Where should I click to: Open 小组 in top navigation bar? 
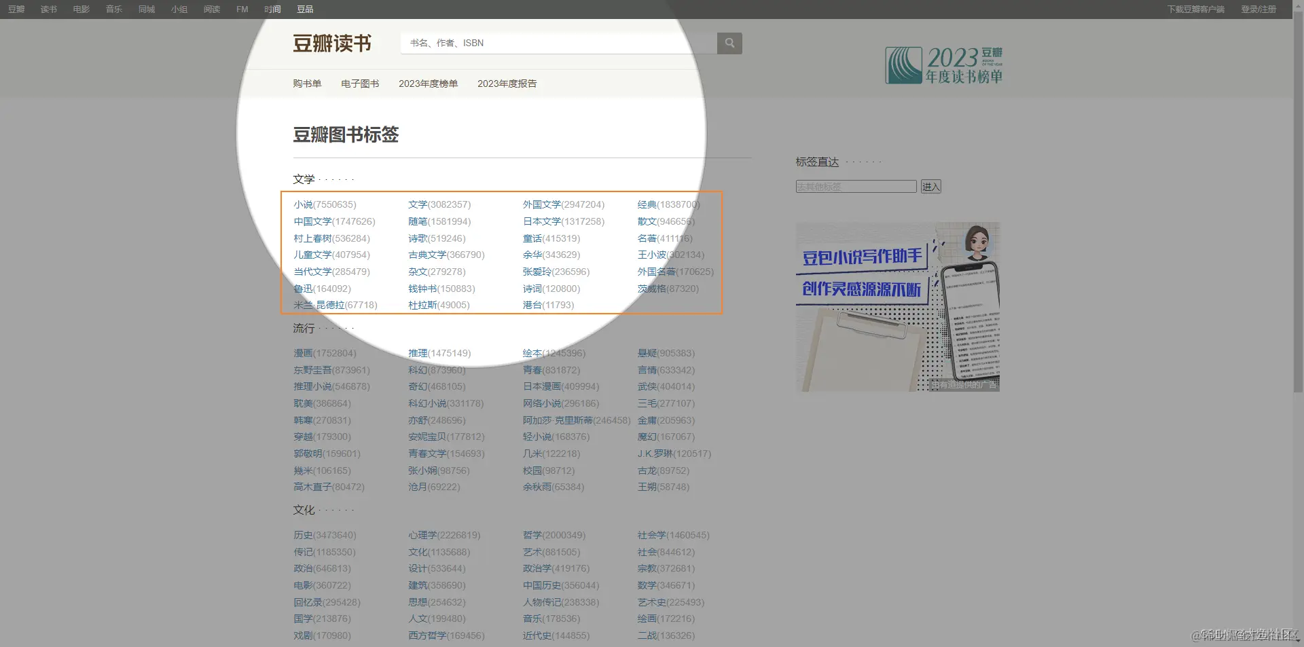179,10
